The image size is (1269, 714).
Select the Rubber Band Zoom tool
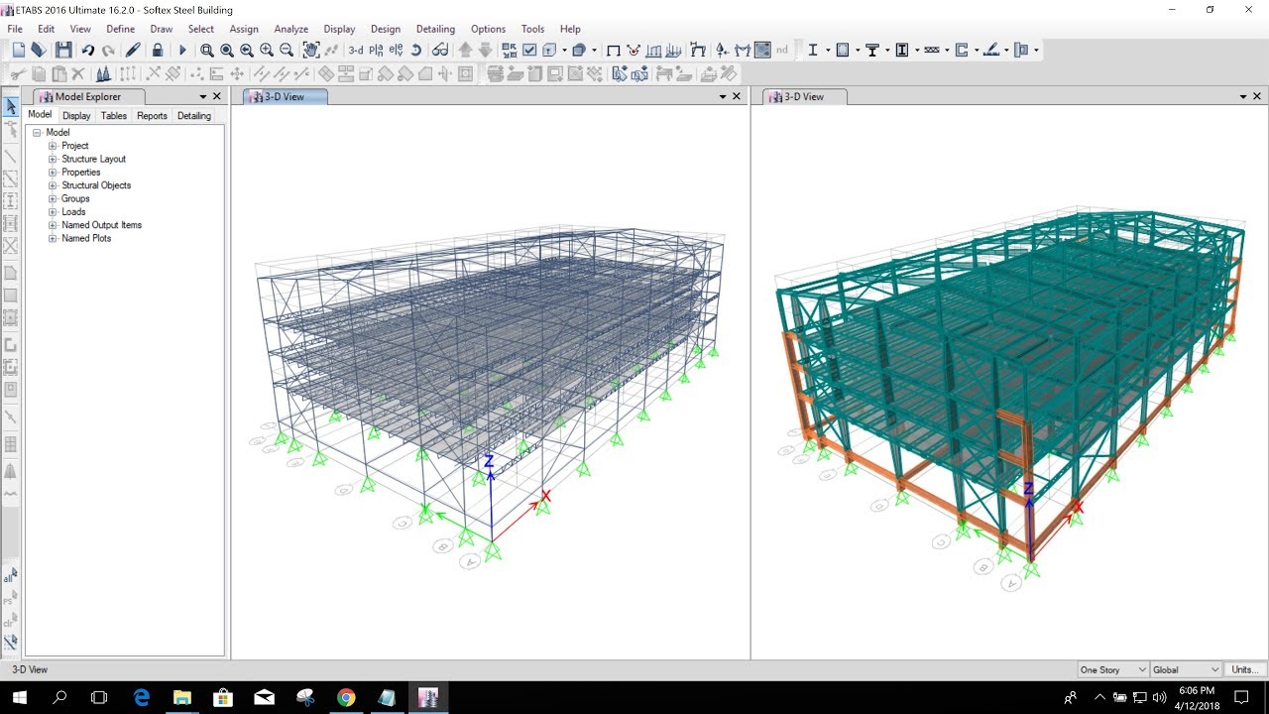click(207, 50)
